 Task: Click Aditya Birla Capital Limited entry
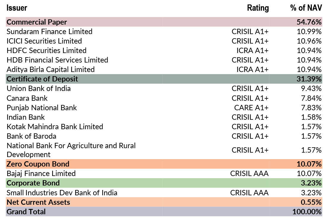tap(50, 69)
